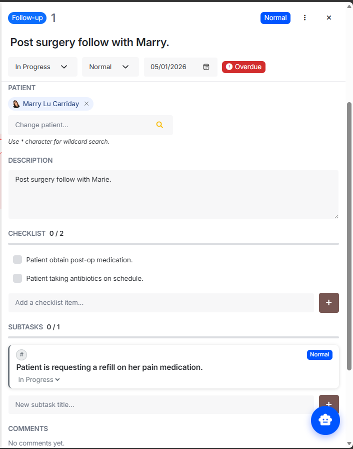Click the New subtask title field
The height and width of the screenshot is (449, 353).
pos(161,404)
